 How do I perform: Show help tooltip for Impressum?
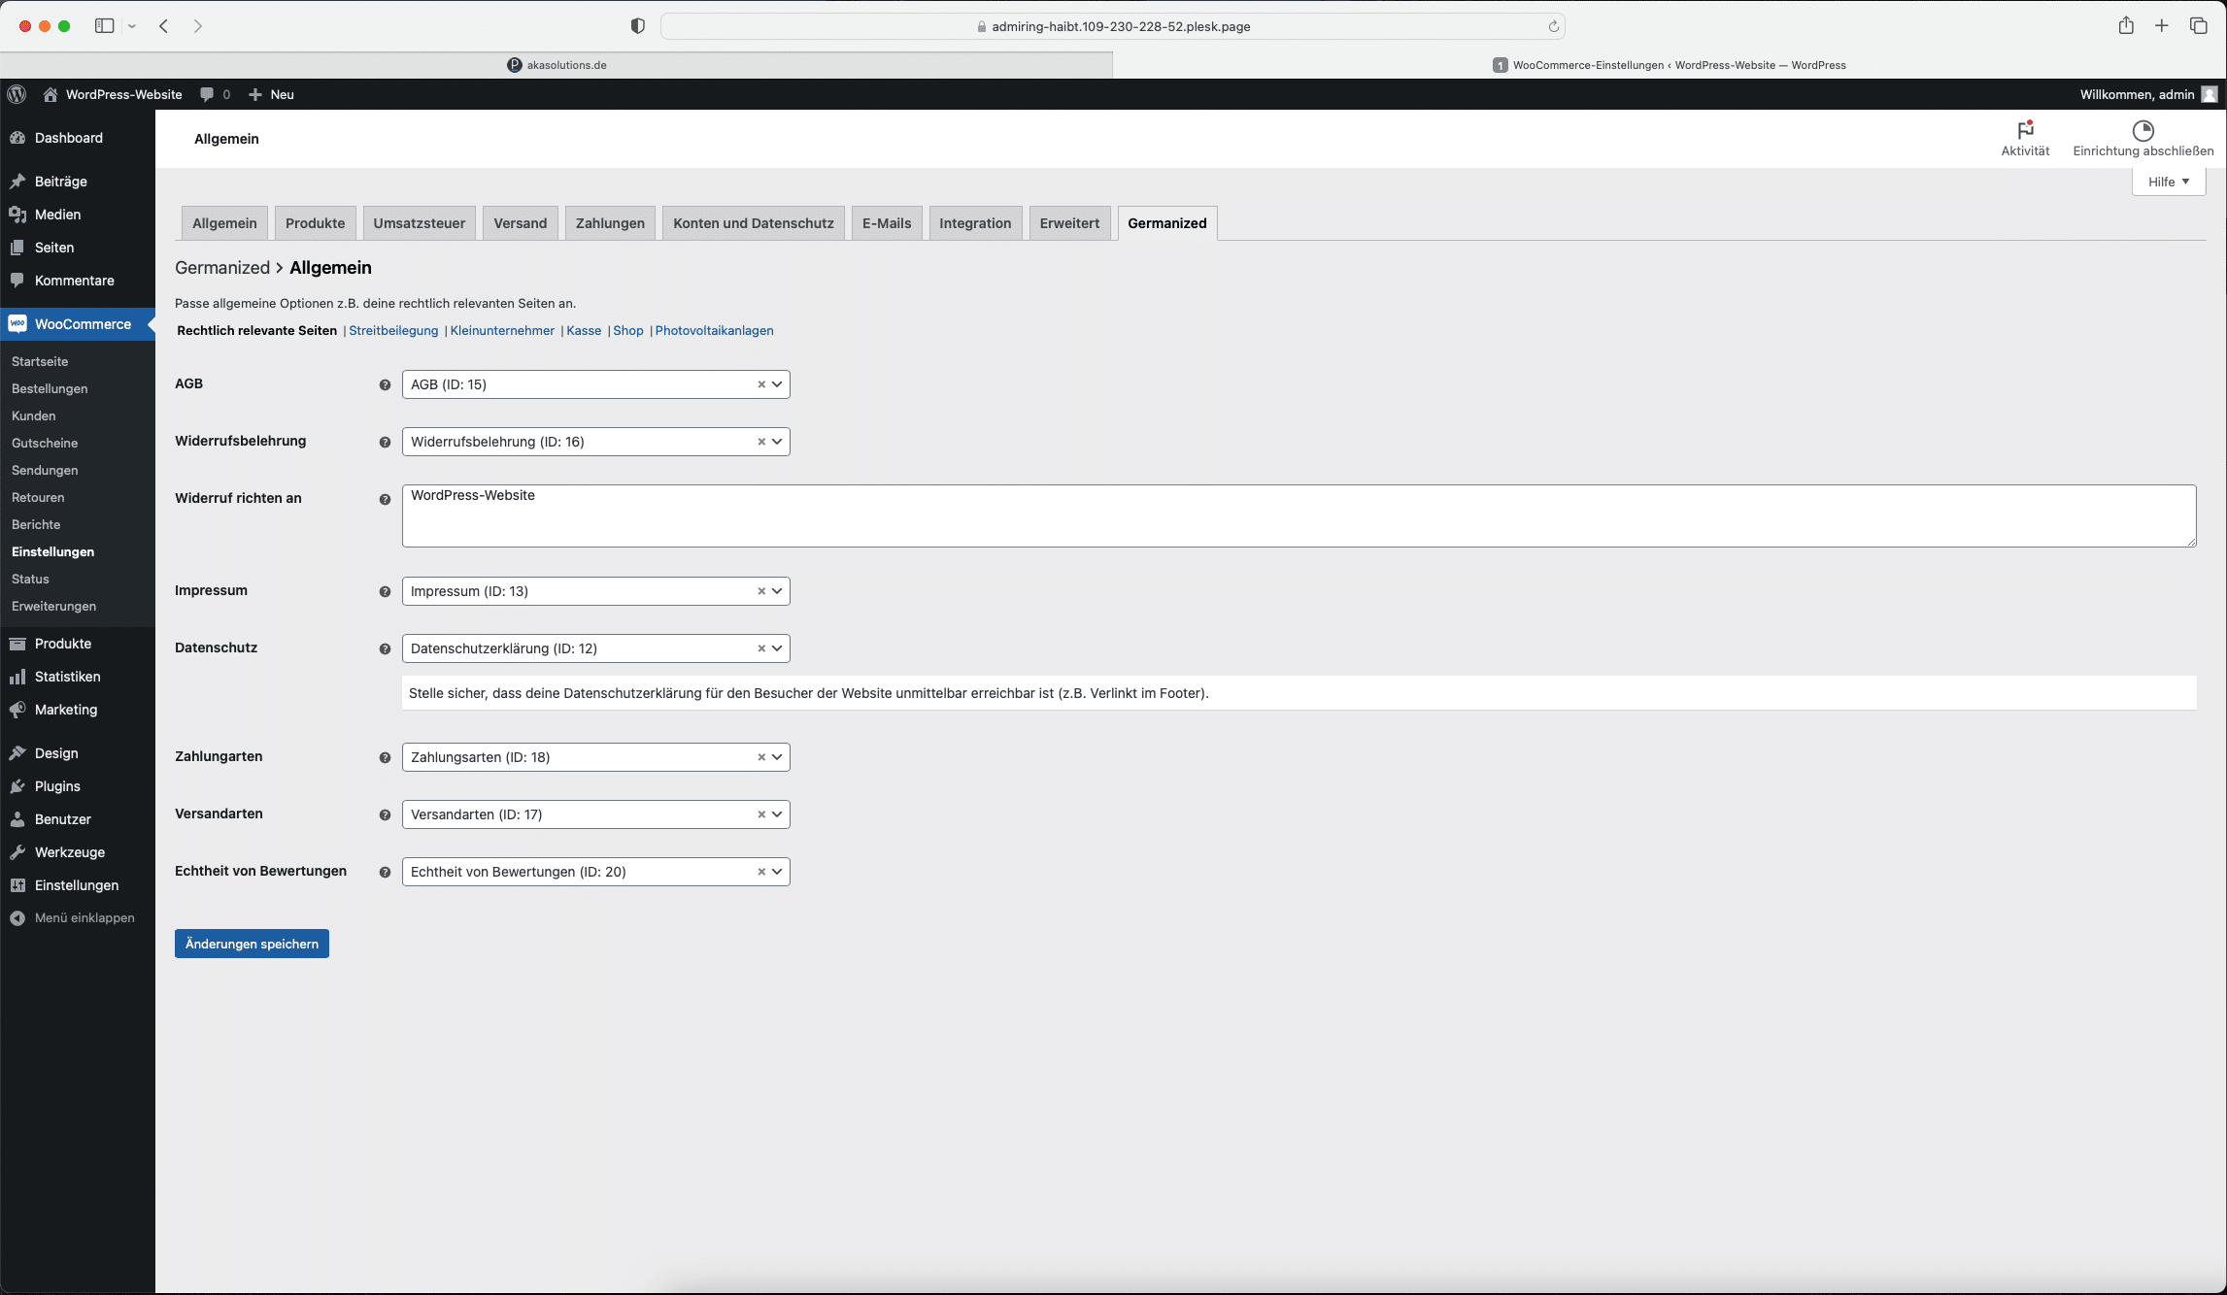(385, 592)
